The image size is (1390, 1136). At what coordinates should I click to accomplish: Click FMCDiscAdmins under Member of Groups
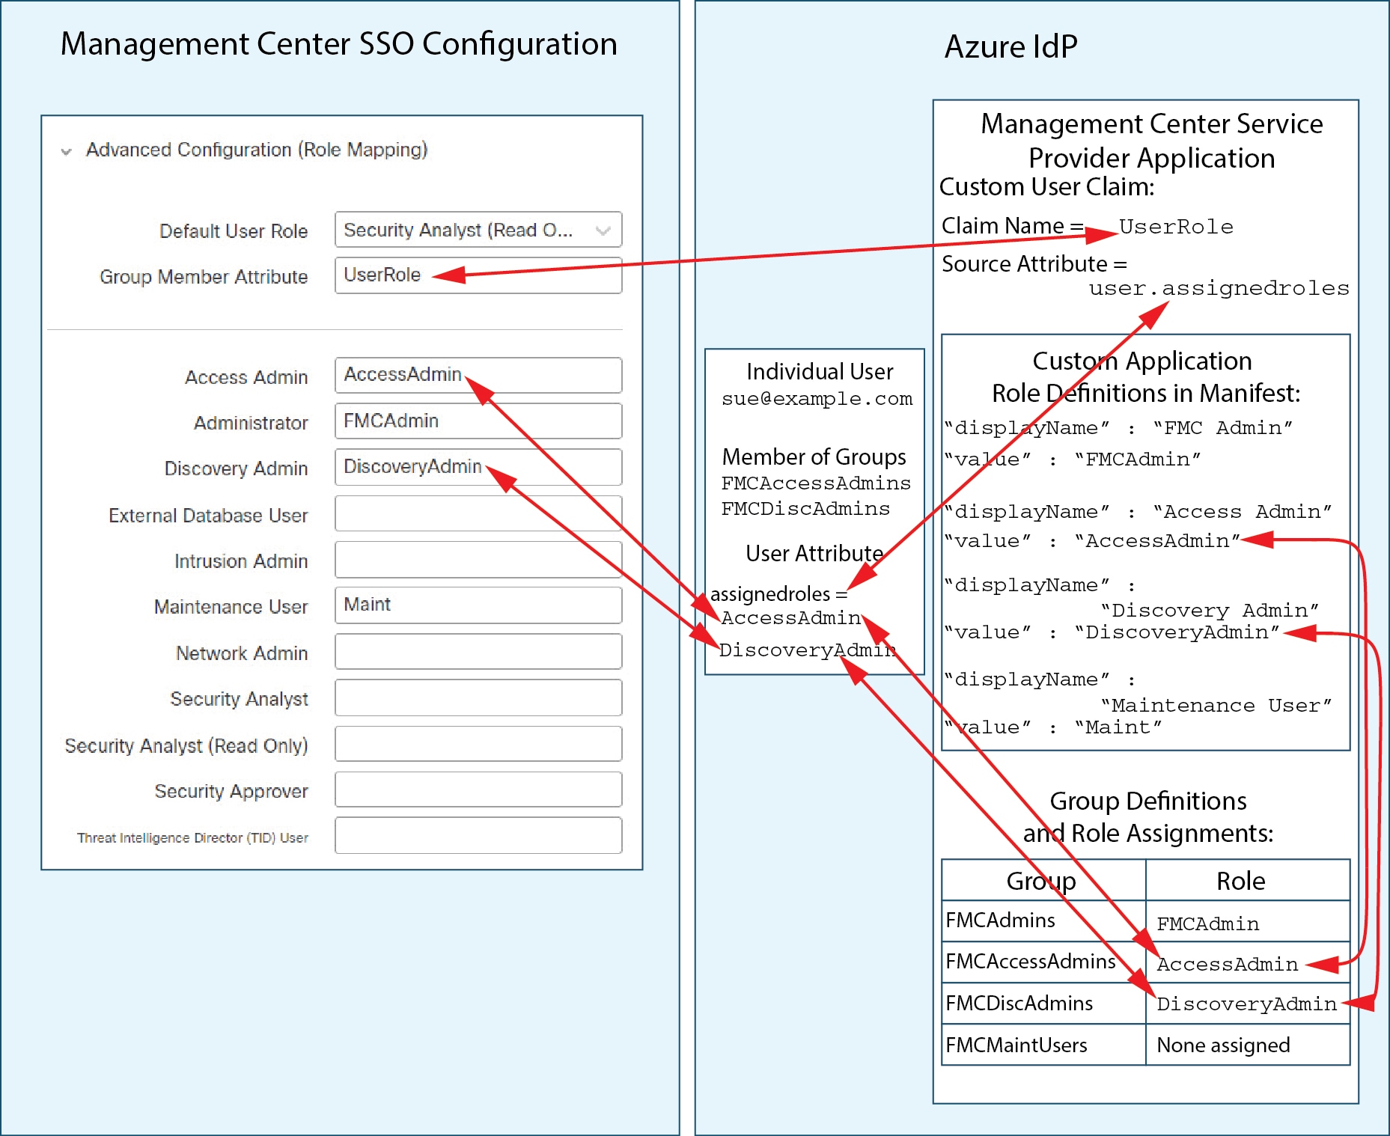(805, 509)
